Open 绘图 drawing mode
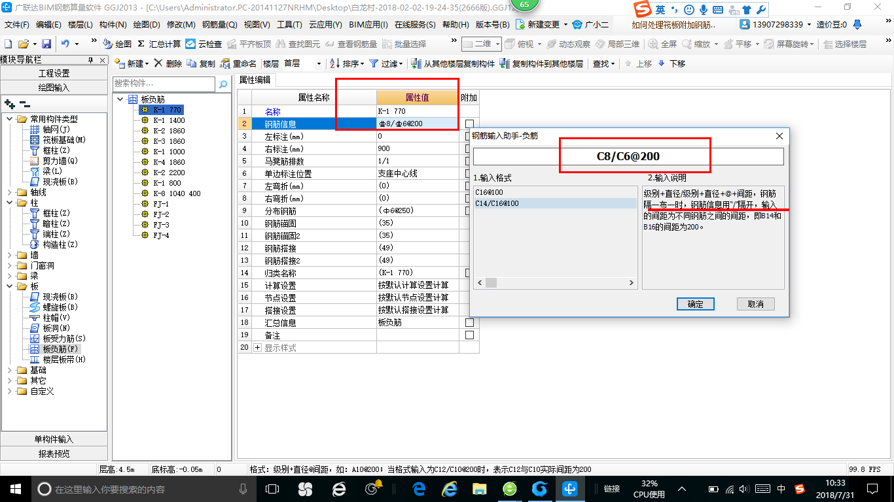The width and height of the screenshot is (894, 502). tap(117, 44)
